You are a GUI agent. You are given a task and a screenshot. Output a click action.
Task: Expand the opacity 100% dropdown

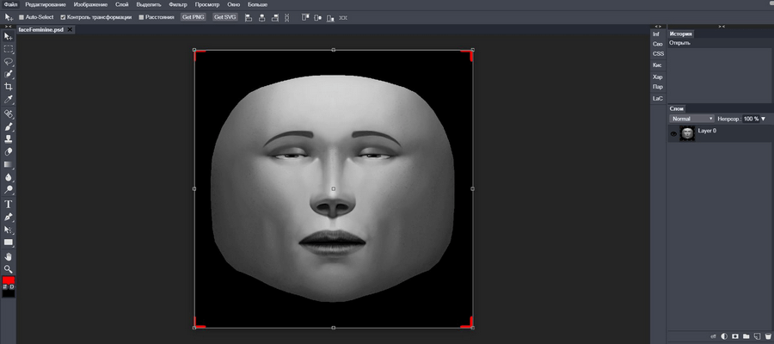(762, 119)
